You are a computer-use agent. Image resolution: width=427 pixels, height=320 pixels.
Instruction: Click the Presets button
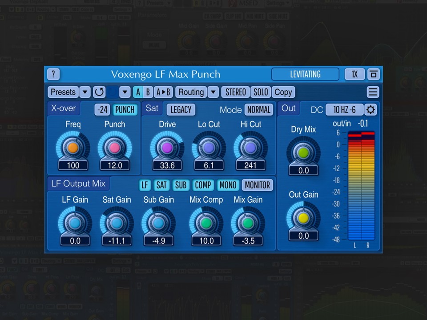pos(63,92)
